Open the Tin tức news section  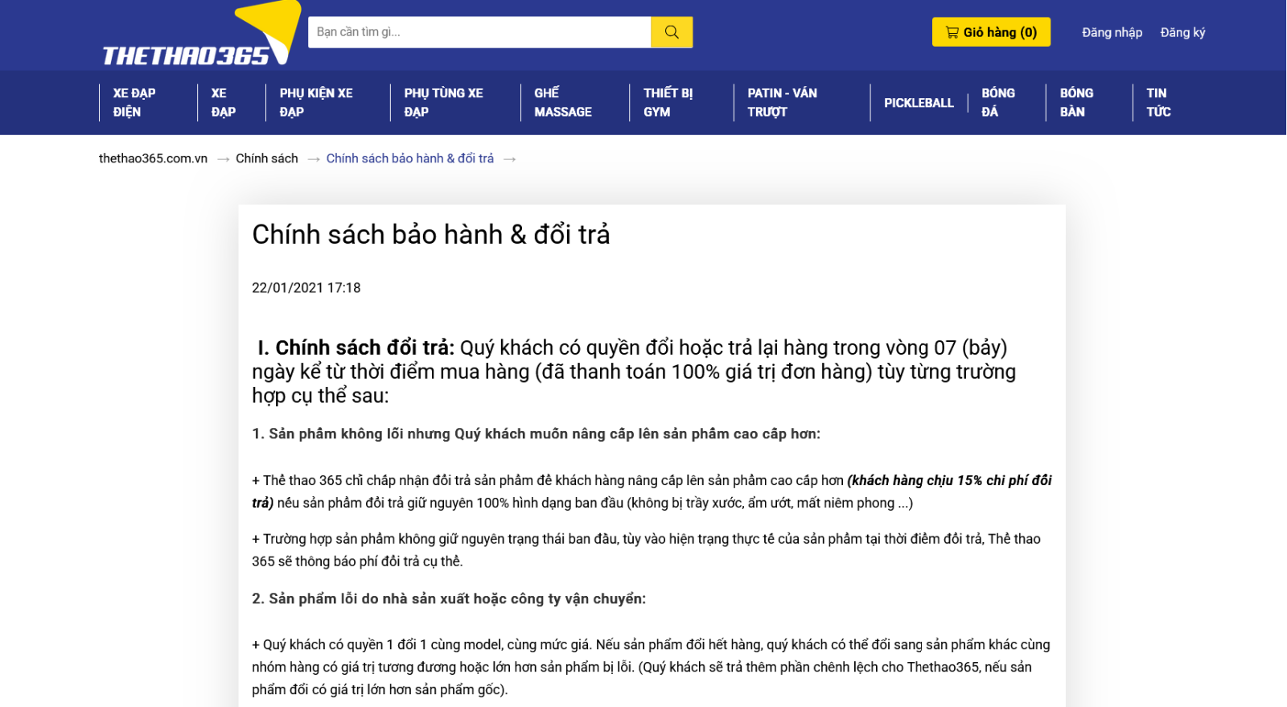(1158, 102)
